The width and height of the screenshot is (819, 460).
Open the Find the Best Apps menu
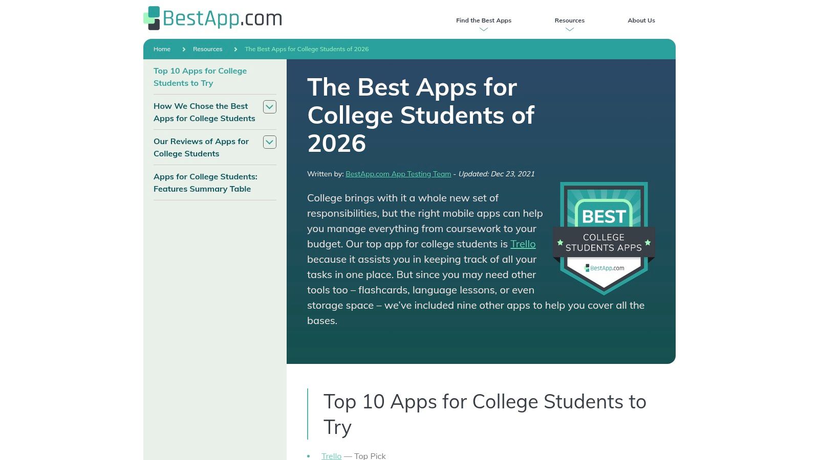tap(483, 20)
